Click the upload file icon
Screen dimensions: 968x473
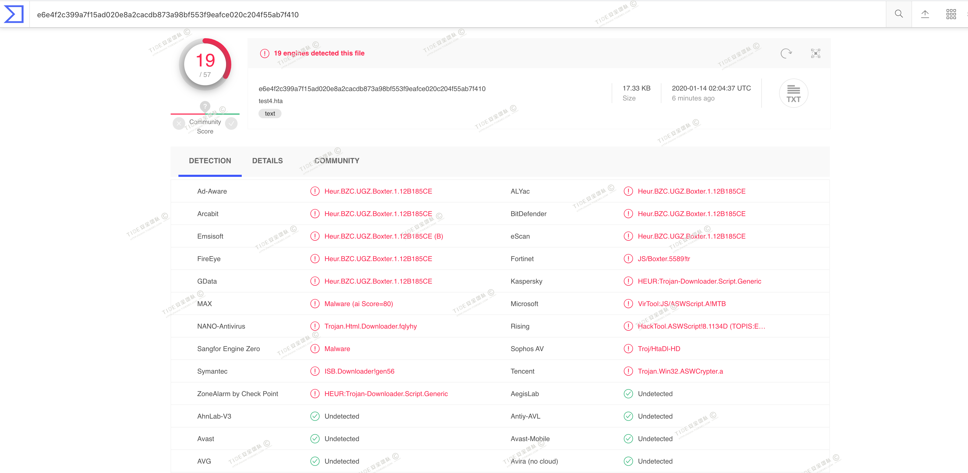click(x=925, y=14)
